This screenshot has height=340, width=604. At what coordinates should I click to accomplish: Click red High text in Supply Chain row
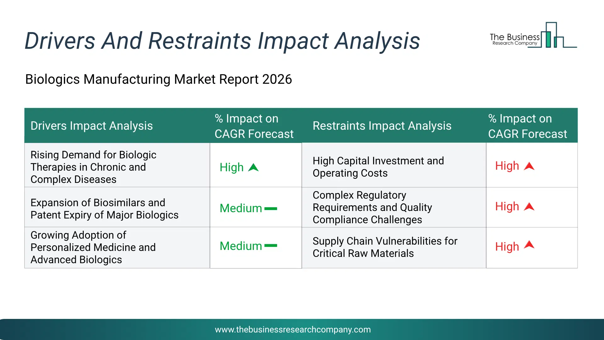(x=507, y=247)
